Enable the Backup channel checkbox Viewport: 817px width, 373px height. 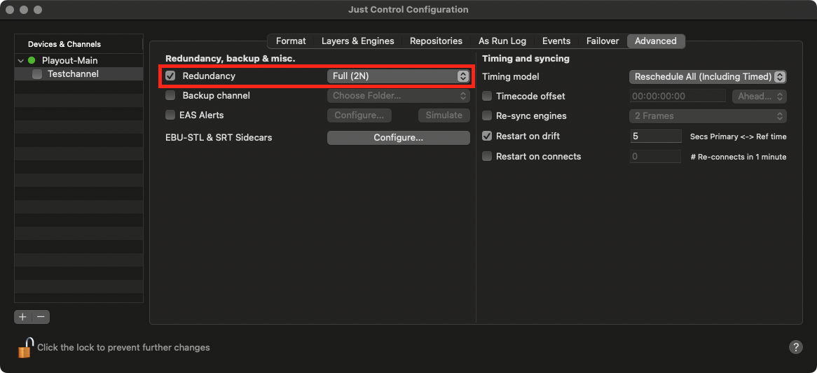point(170,96)
